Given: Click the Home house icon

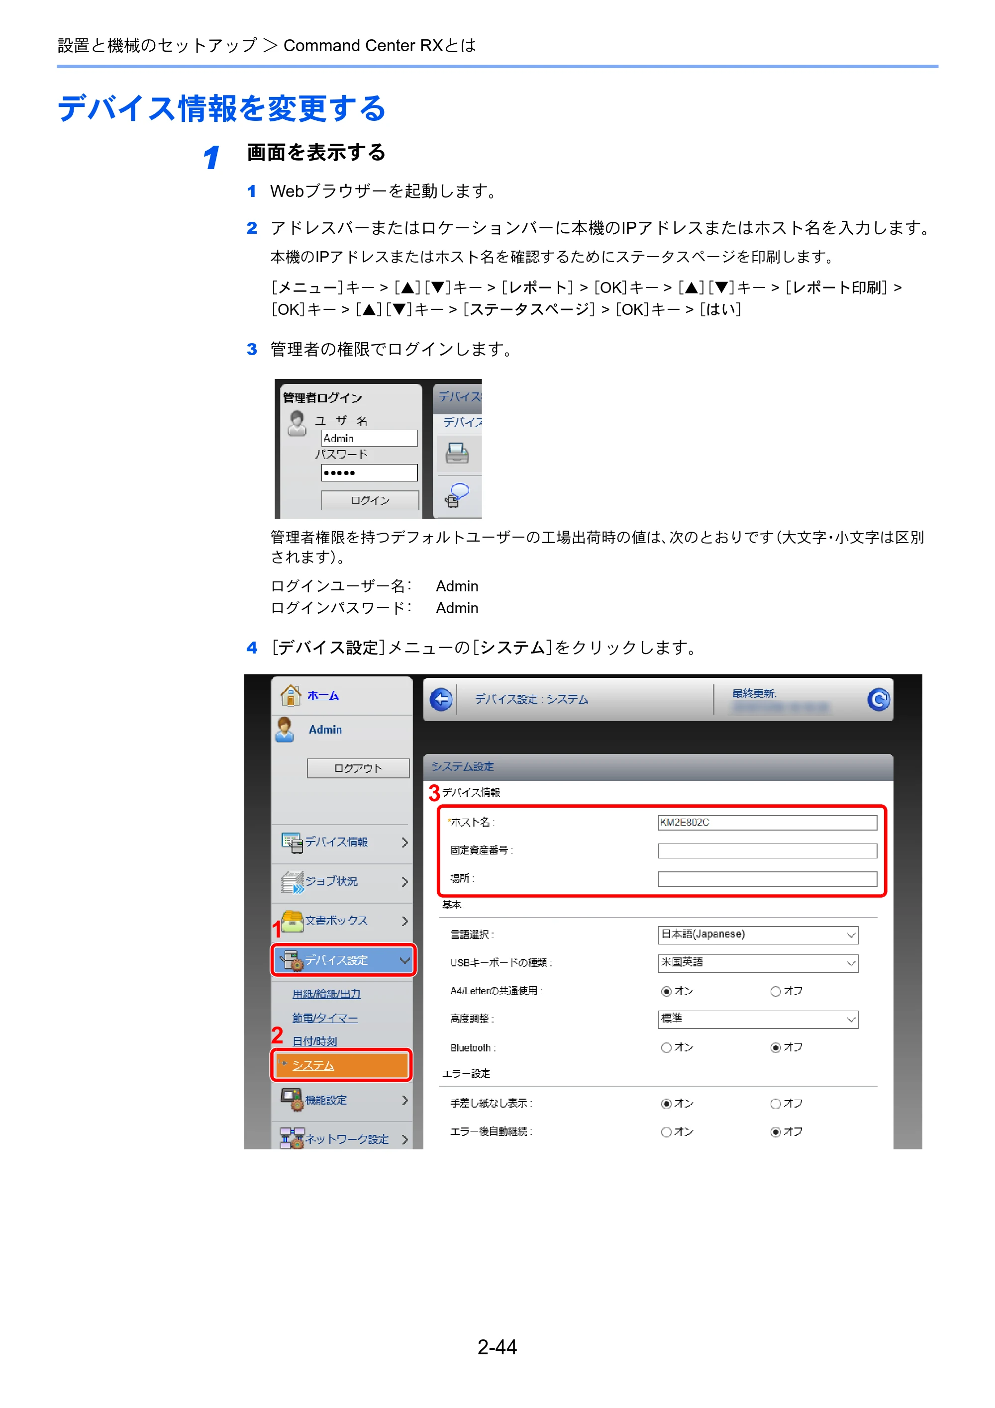Looking at the screenshot, I should tap(290, 695).
